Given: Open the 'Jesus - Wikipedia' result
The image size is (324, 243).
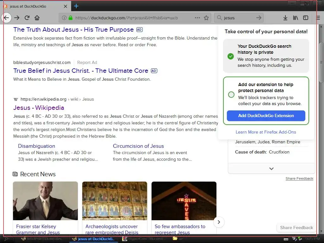Looking at the screenshot, I should (39, 108).
